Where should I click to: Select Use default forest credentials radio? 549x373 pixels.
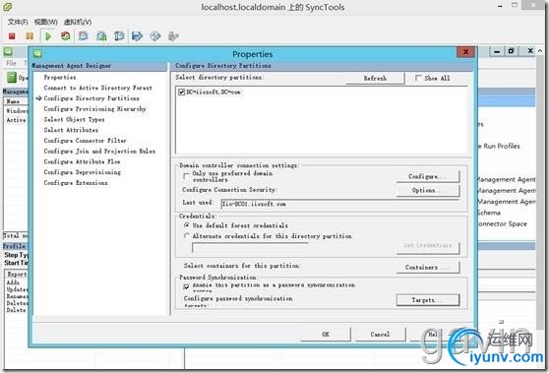point(187,225)
